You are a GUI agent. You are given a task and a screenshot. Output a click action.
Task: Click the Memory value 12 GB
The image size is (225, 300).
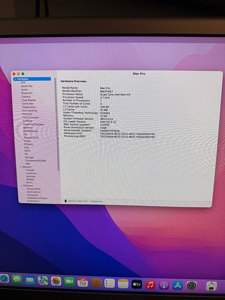click(x=103, y=116)
